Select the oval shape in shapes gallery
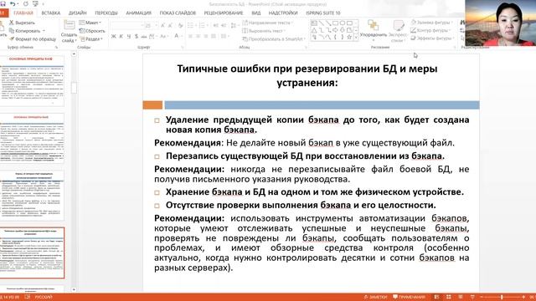This screenshot has width=536, height=301. (x=343, y=23)
